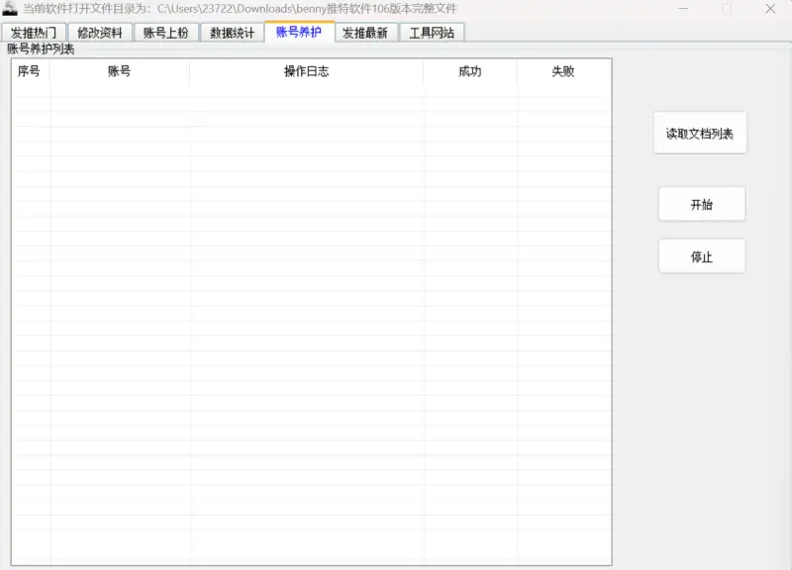Open the 修改资料 tab
792x570 pixels.
tap(100, 33)
